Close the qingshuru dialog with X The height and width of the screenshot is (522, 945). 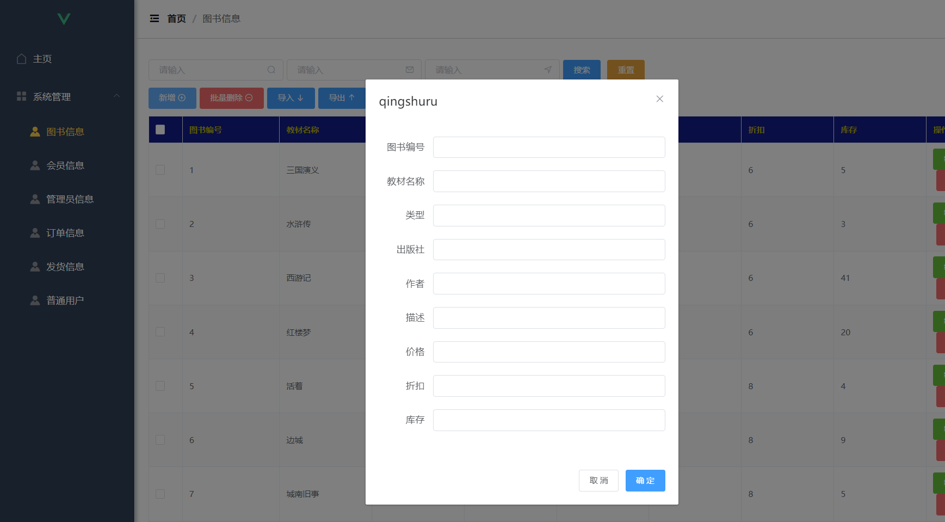[x=659, y=99]
